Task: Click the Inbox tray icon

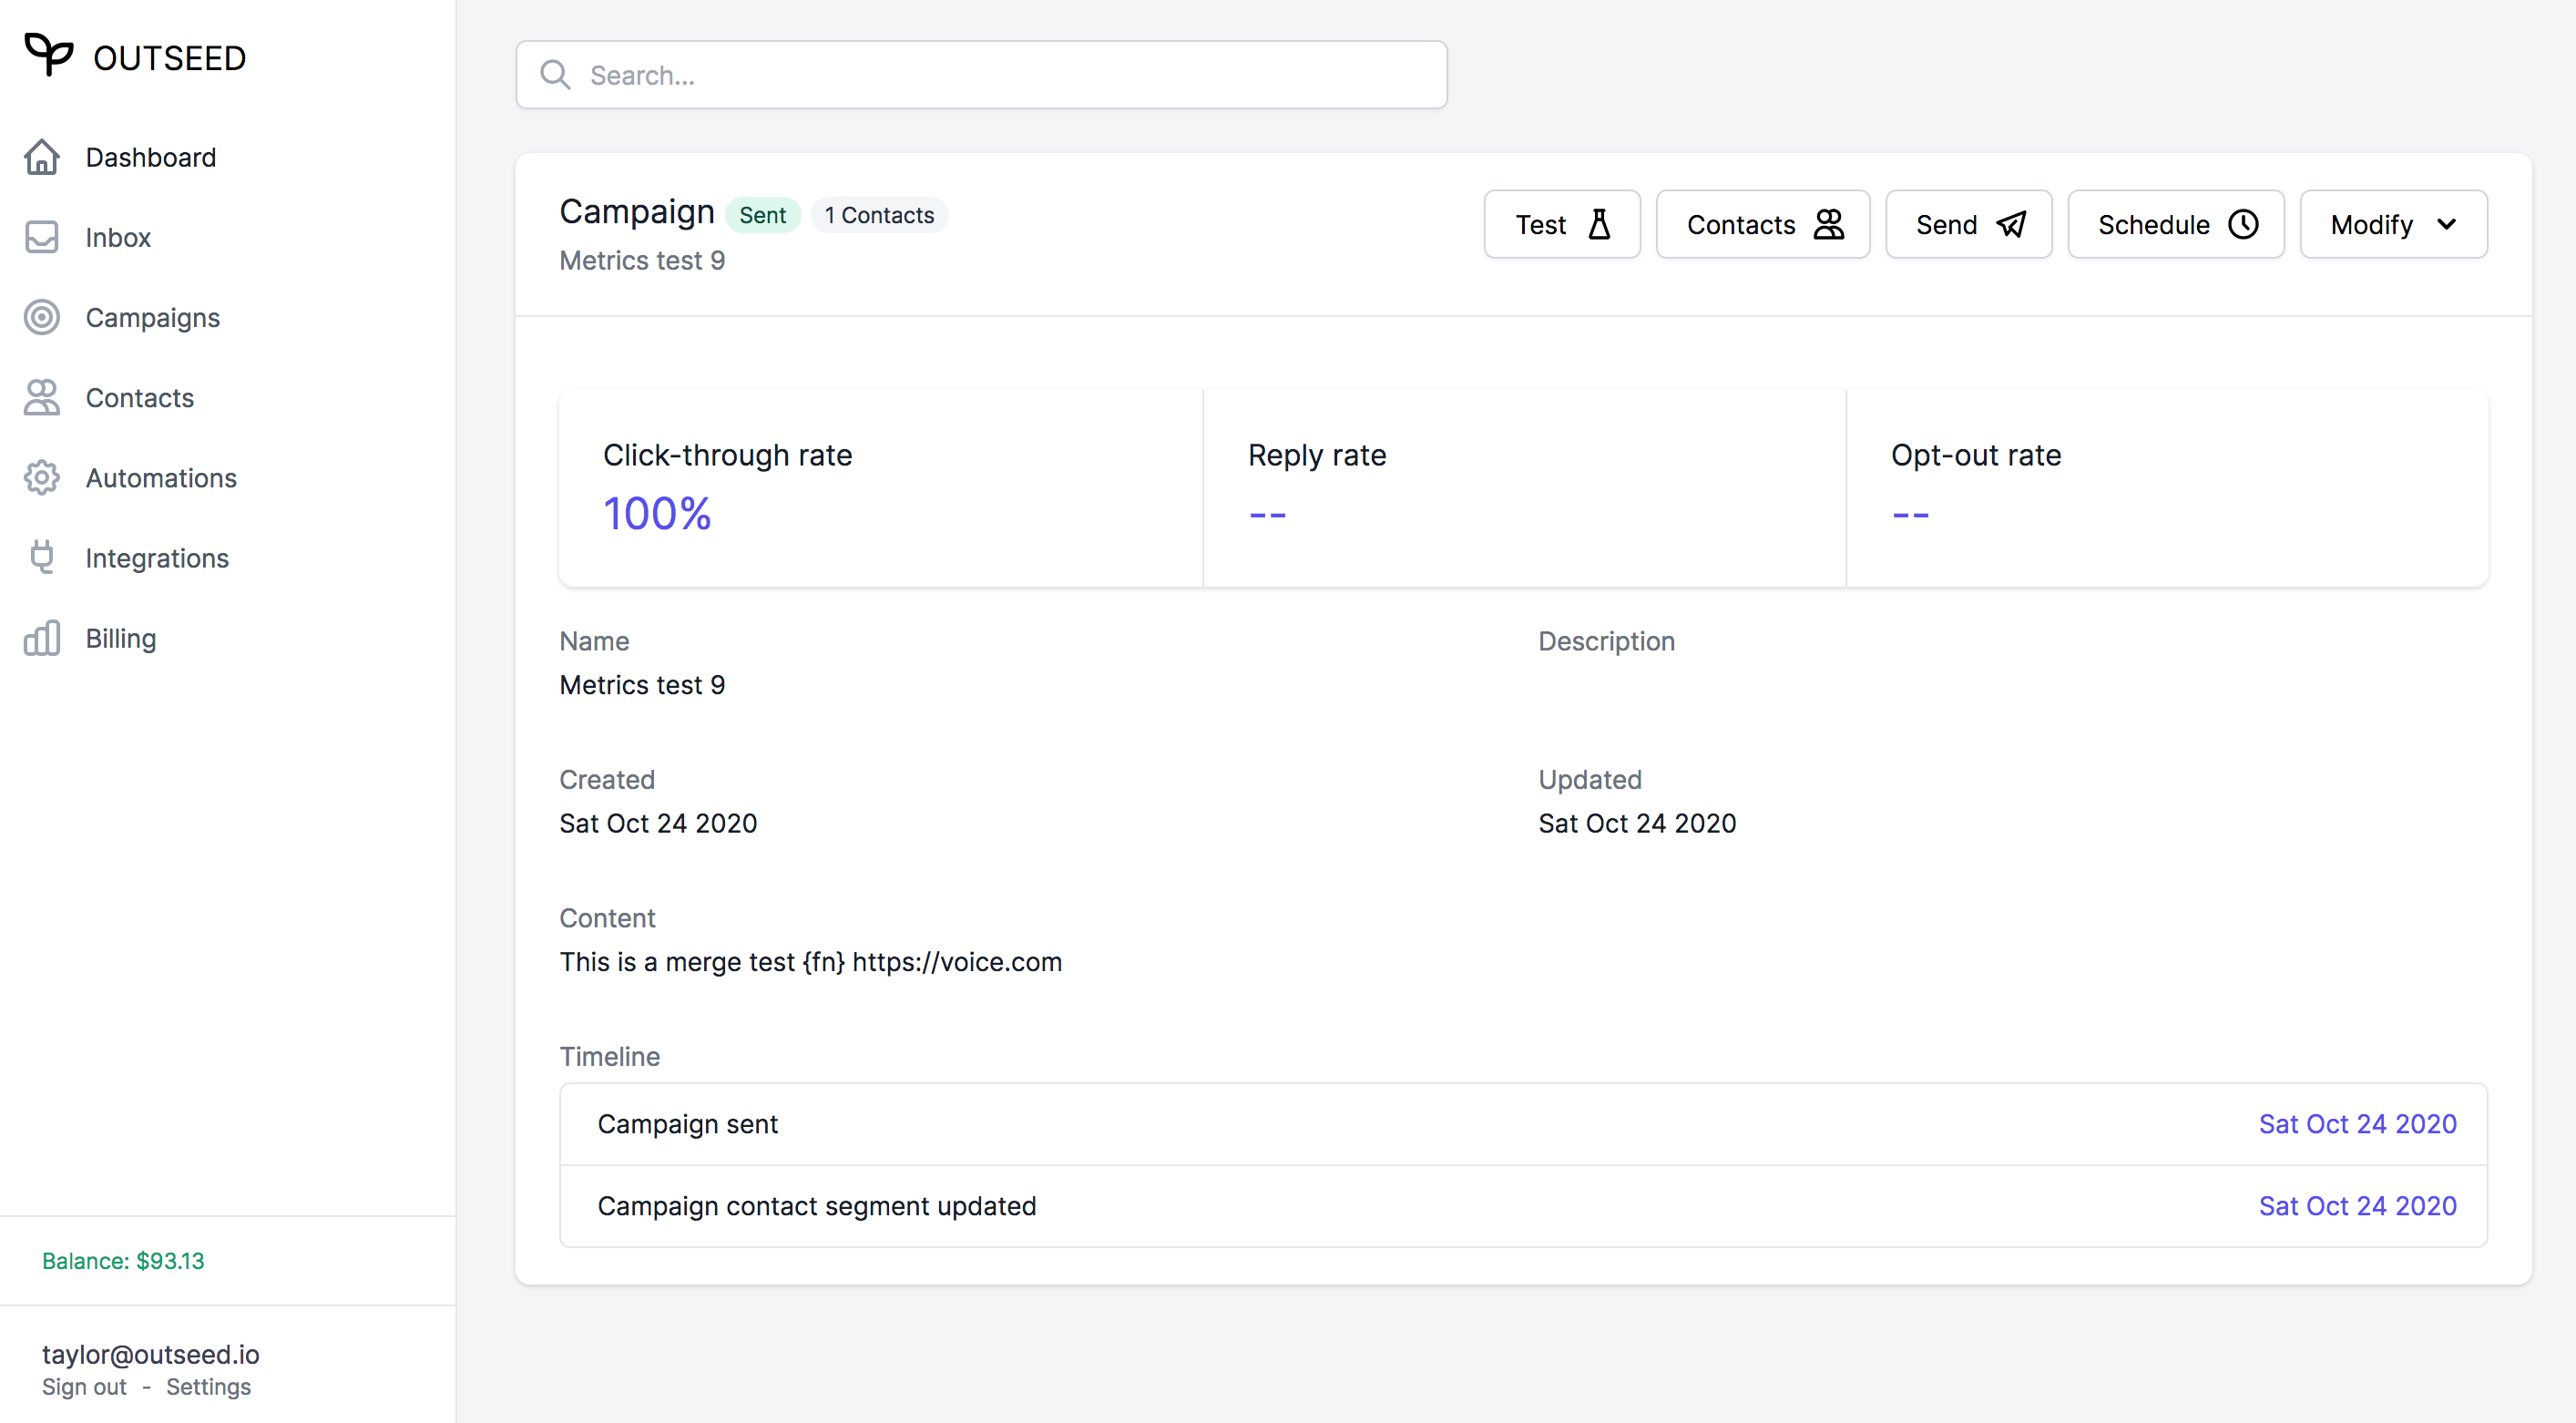Action: (x=42, y=237)
